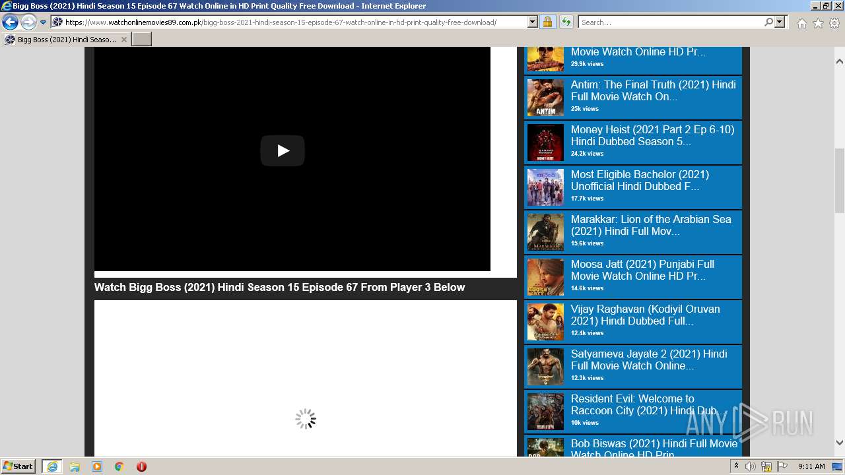Open the security lock report icon

[547, 22]
